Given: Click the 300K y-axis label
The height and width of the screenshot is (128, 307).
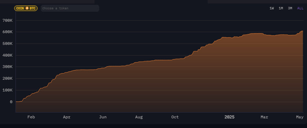Looking at the screenshot, I should click(x=8, y=67).
